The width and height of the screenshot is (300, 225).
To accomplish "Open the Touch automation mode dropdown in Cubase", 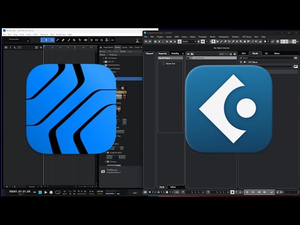I will tap(189, 42).
